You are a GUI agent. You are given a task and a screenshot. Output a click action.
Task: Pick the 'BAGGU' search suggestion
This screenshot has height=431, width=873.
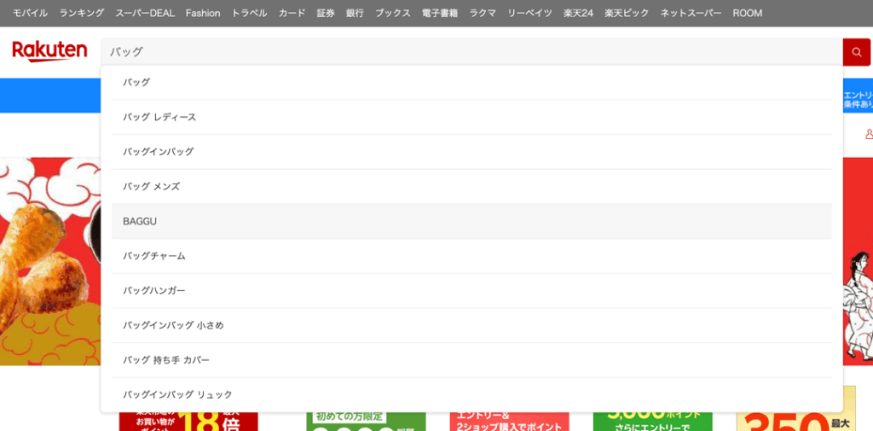140,221
